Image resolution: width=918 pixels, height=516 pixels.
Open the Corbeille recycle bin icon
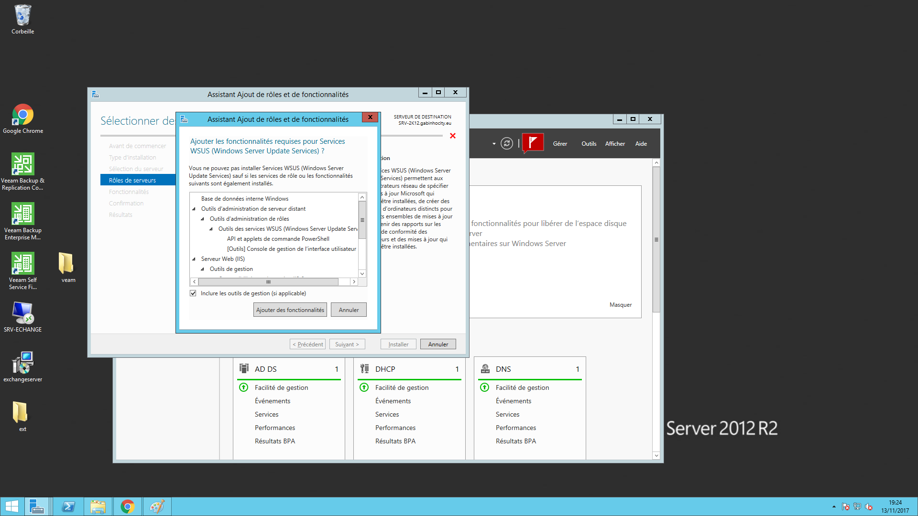pyautogui.click(x=22, y=19)
